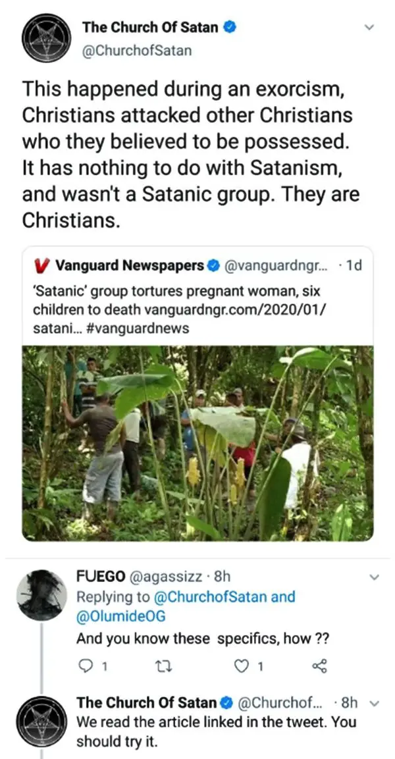Click the verified badge beside The Church Of Satan
395x759 pixels.
coord(230,28)
